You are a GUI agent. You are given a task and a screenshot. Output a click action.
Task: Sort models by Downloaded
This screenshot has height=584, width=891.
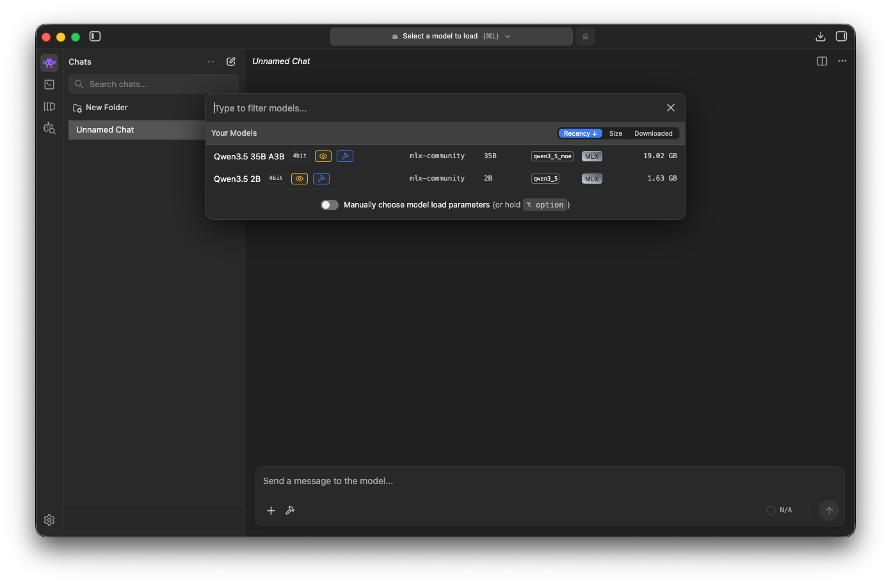653,133
